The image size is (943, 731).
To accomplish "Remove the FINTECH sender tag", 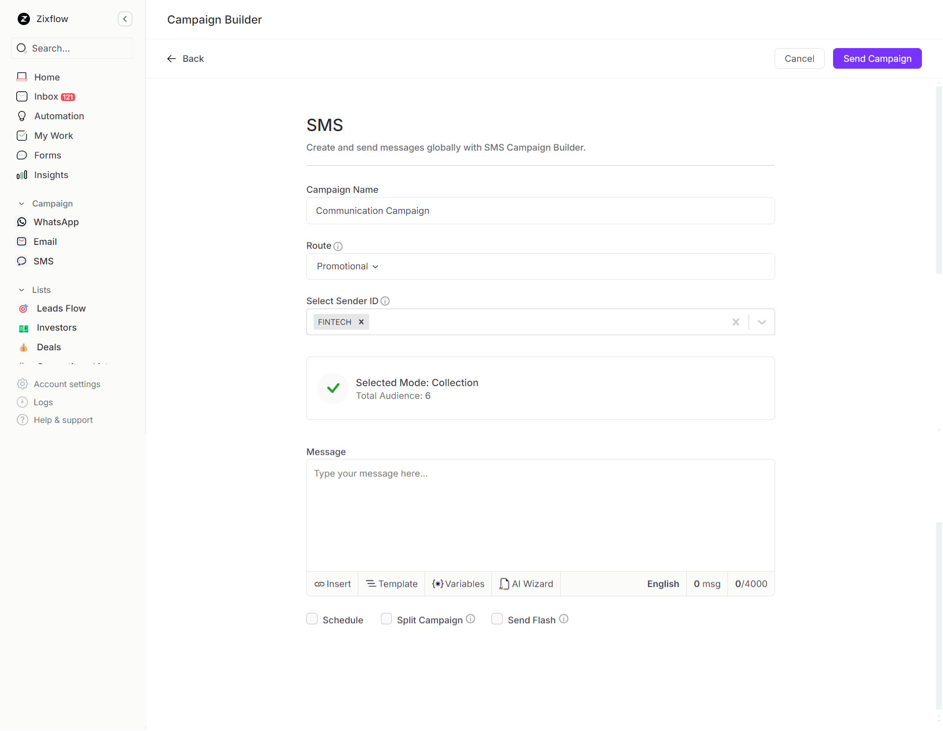I will [x=361, y=322].
